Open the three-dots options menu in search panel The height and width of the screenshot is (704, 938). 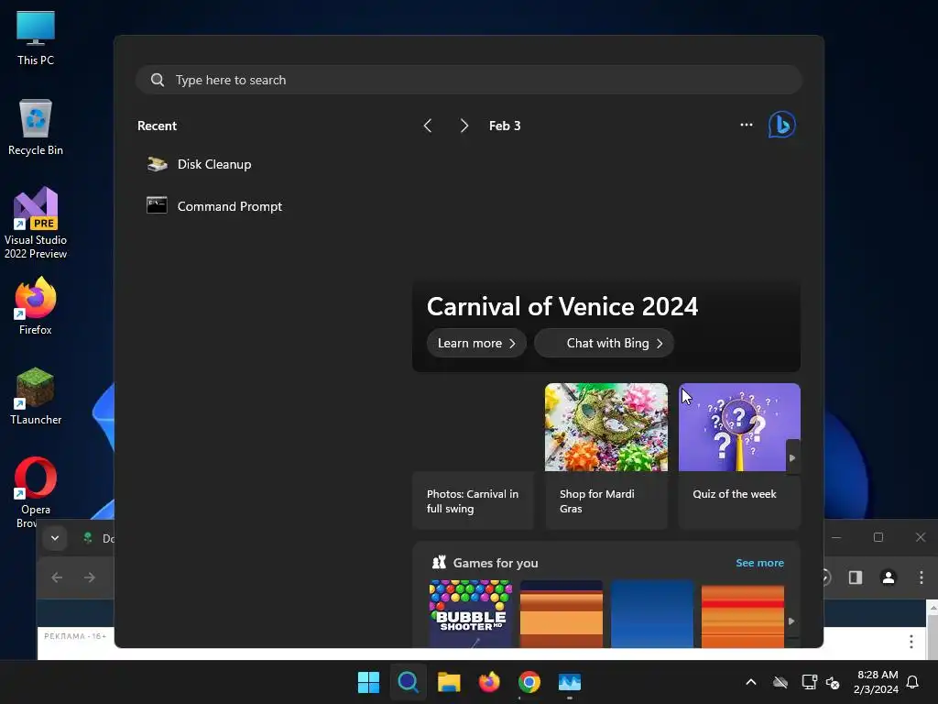(746, 125)
